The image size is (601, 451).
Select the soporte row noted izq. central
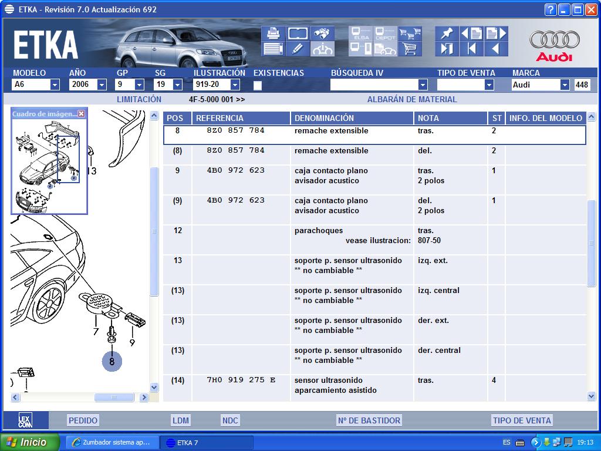click(375, 299)
